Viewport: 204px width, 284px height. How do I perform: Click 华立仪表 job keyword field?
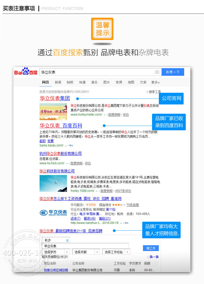[x=85, y=246]
